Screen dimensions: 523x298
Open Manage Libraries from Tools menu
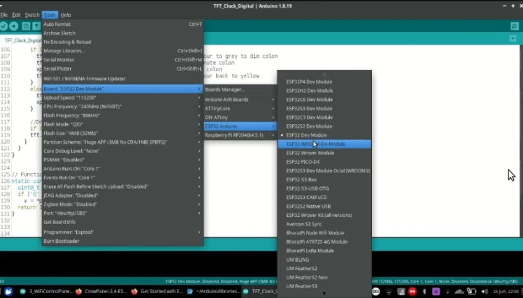[x=123, y=51]
